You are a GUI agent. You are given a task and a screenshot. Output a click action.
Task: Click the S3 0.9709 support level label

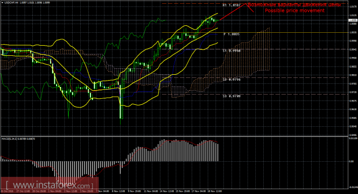point(231,96)
